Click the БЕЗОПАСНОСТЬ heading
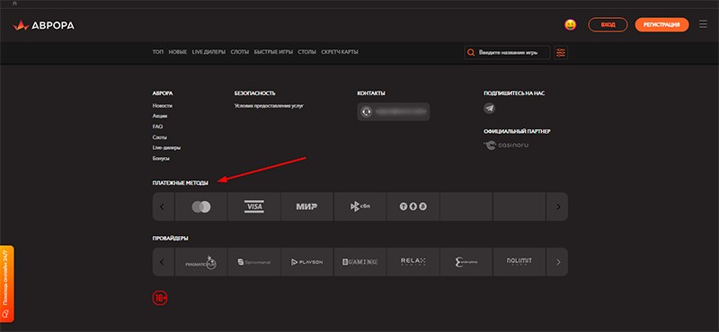This screenshot has width=719, height=332. coord(254,93)
